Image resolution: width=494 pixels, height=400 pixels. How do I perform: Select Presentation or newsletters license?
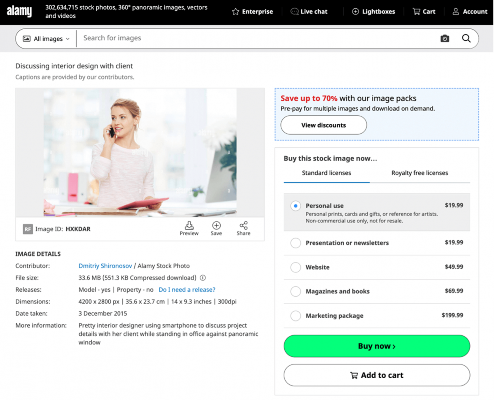(296, 243)
